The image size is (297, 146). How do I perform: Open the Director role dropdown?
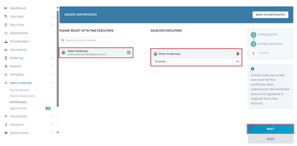tap(196, 61)
